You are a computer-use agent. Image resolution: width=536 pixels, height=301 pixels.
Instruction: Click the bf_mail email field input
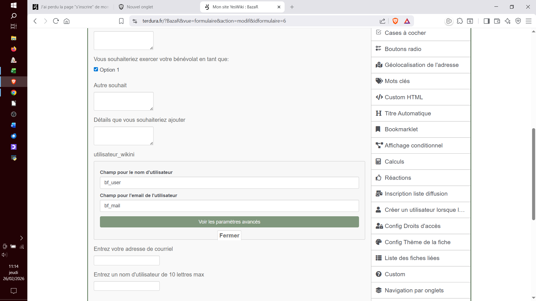coord(229,206)
